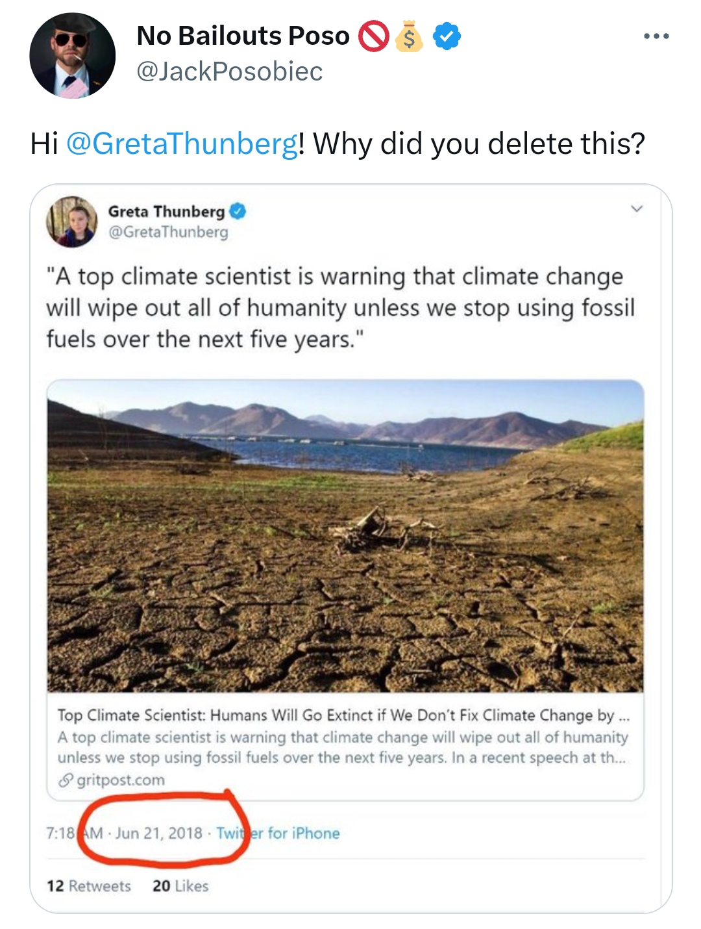Open the No Bailouts Poso display name
The width and height of the screenshot is (701, 929).
(243, 36)
